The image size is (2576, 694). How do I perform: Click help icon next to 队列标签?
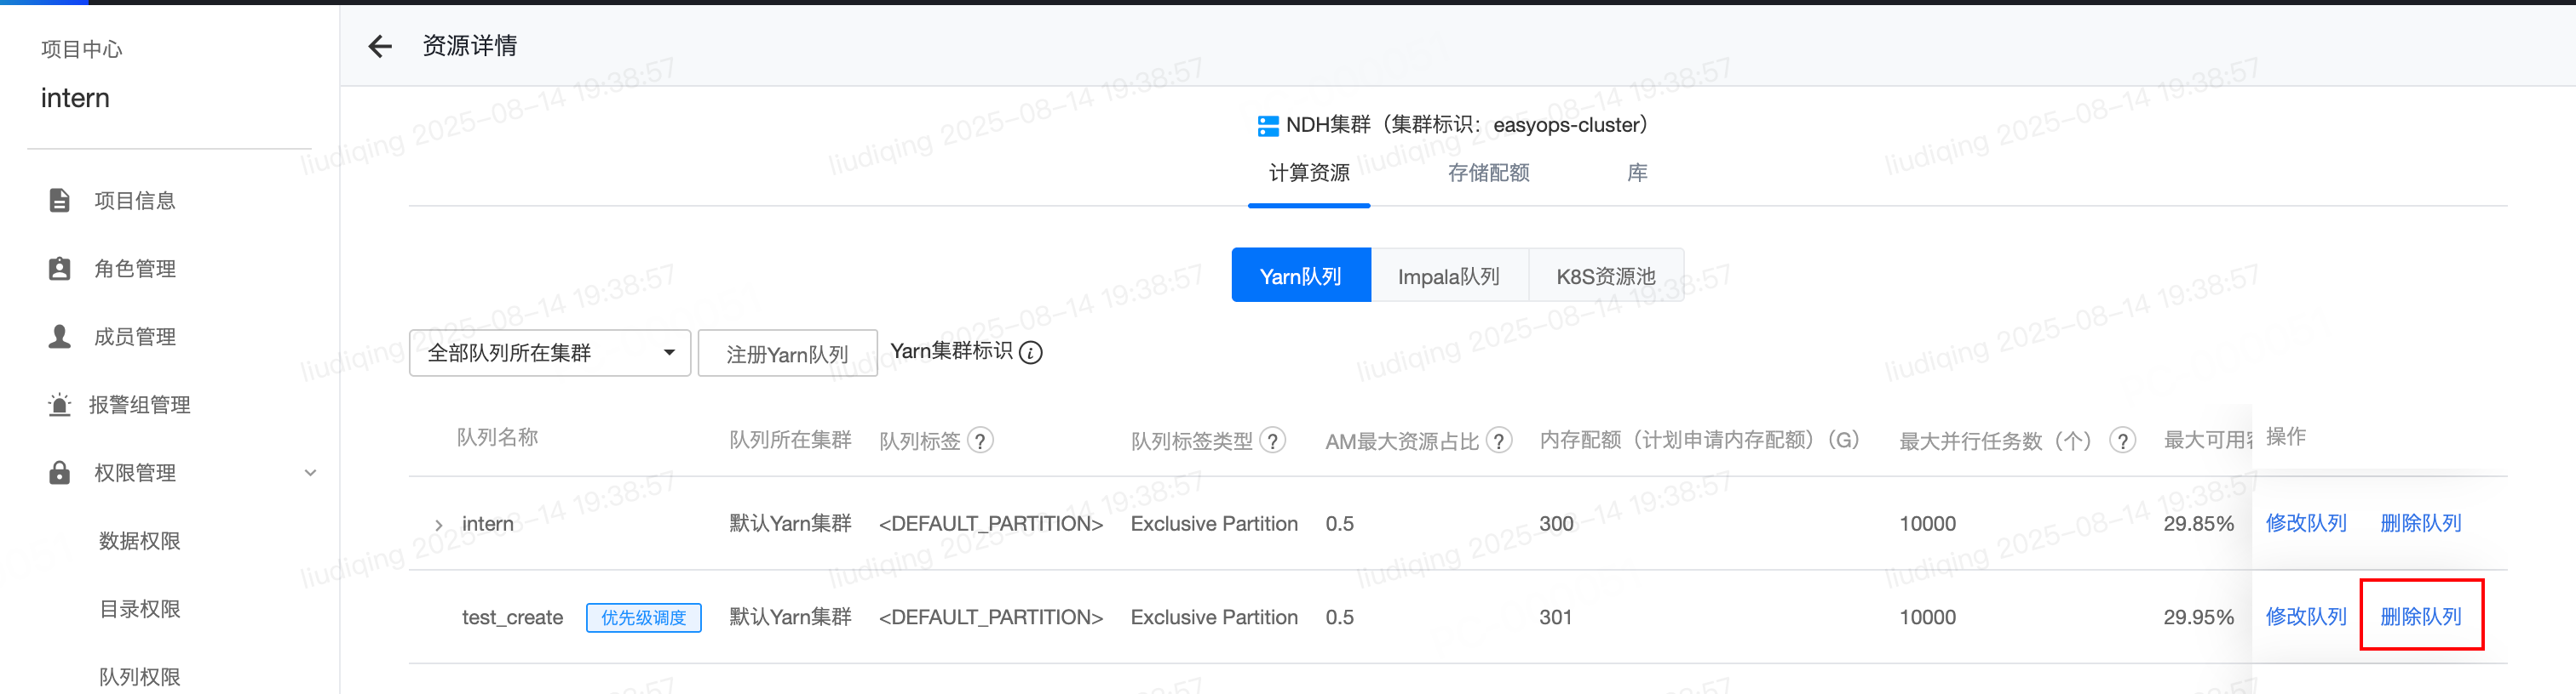[x=981, y=441]
